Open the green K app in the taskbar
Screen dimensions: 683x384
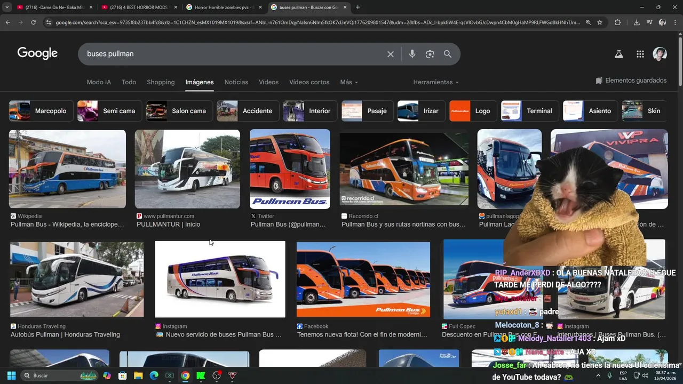[201, 375]
